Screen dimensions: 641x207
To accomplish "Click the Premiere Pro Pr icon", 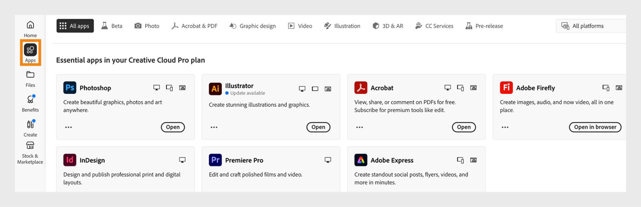I will pos(215,160).
